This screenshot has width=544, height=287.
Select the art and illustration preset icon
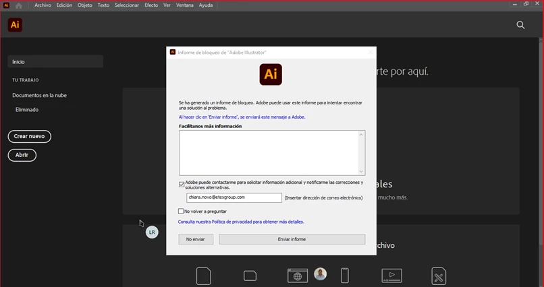click(x=439, y=276)
